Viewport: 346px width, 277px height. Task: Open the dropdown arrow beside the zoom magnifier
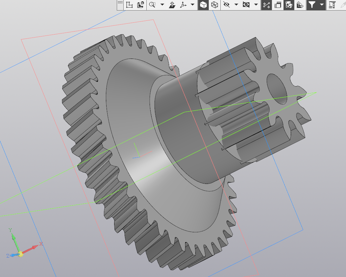(162, 5)
